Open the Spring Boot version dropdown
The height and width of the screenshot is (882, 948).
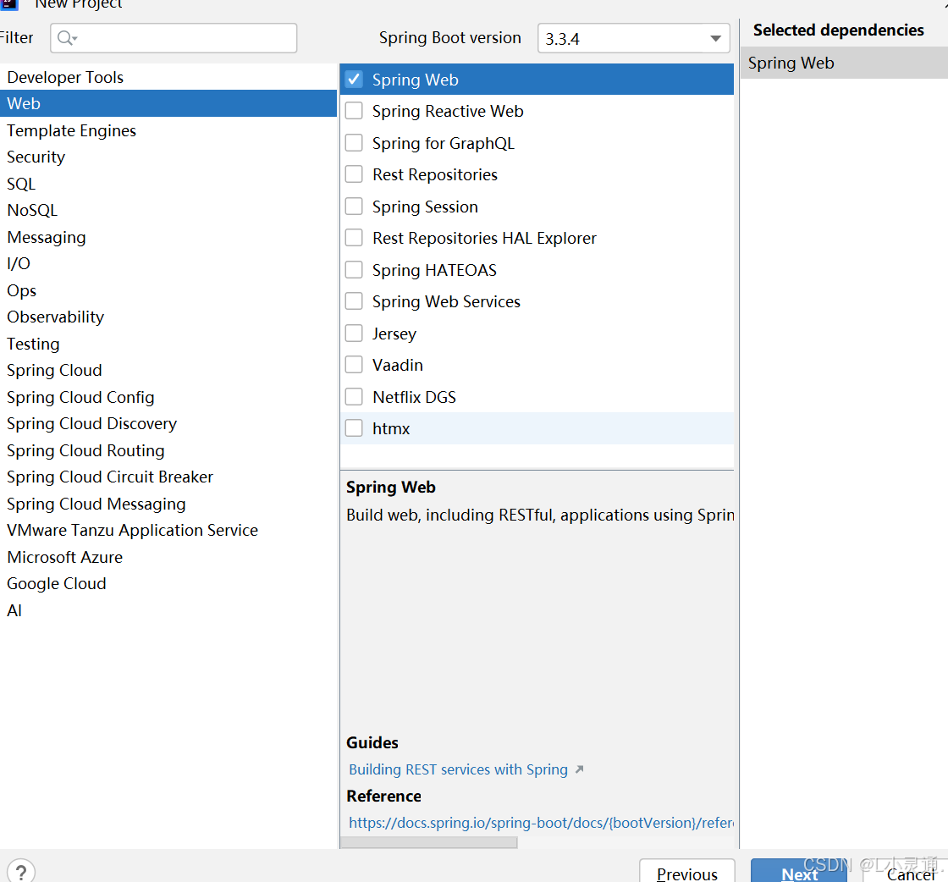[634, 39]
